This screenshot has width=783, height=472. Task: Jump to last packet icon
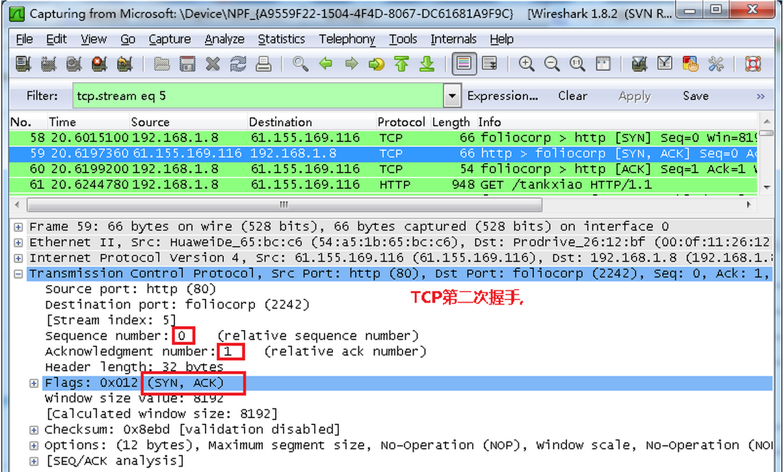coord(427,64)
